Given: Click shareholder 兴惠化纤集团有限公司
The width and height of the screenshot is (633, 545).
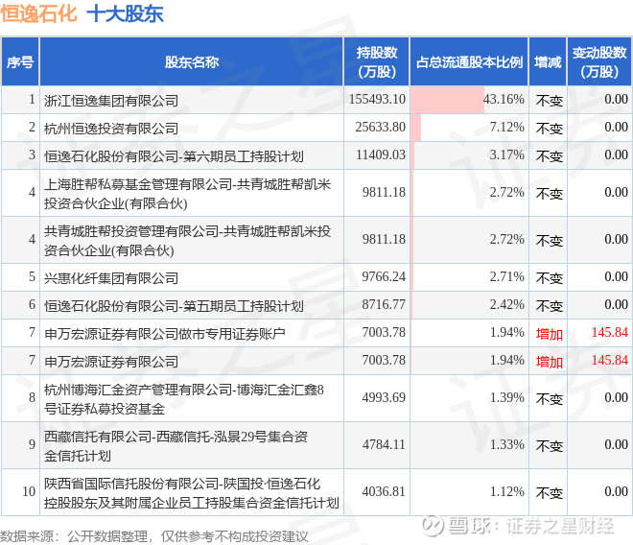Looking at the screenshot, I should tap(111, 278).
